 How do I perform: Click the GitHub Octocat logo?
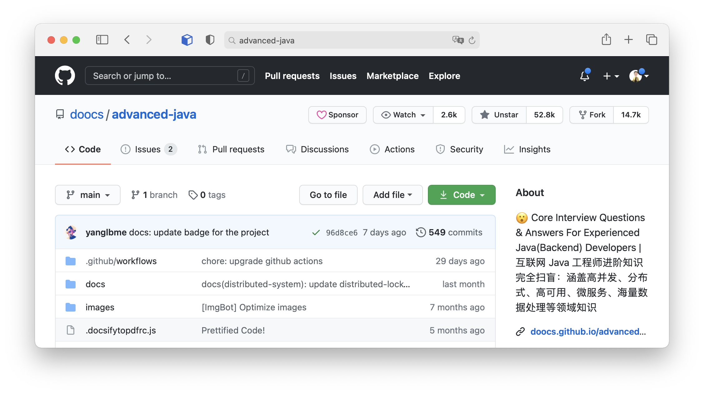65,76
